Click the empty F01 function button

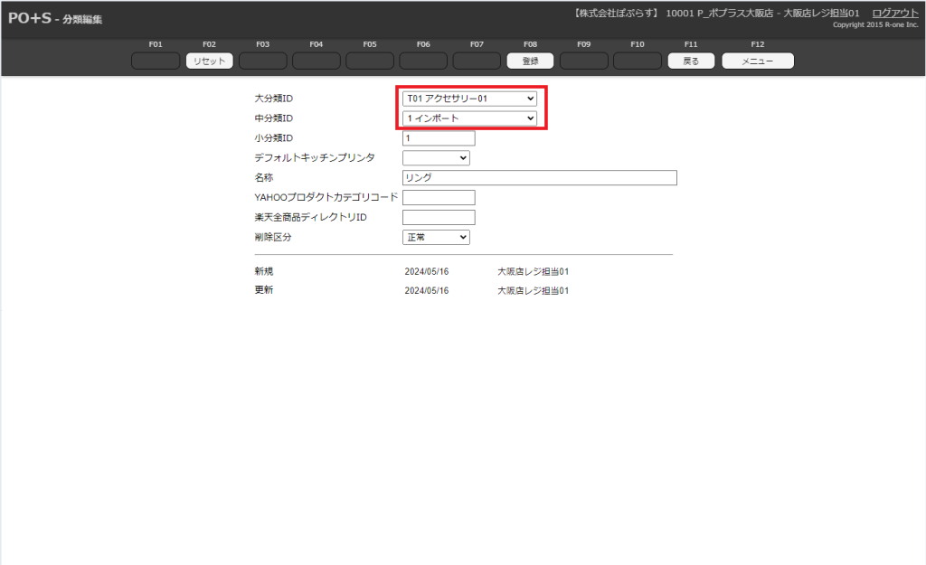point(156,61)
